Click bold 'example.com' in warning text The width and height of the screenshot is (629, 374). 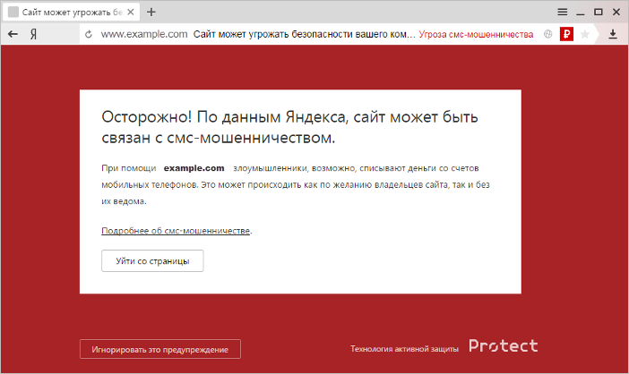(194, 168)
